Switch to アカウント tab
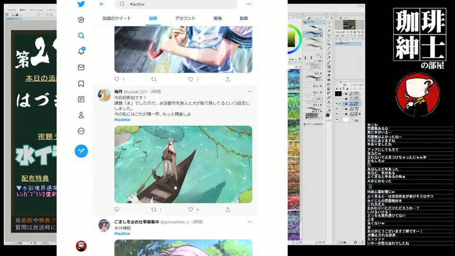Screen dimensions: 455x256 [x=185, y=18]
